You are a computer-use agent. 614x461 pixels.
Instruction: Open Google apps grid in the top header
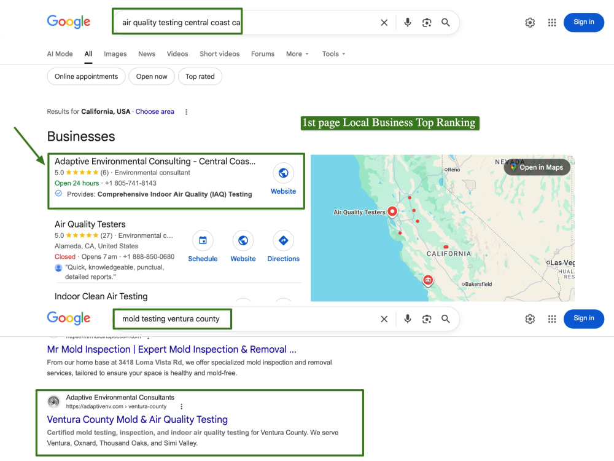click(552, 23)
